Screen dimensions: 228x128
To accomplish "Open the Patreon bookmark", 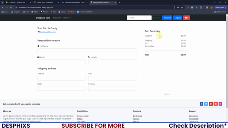I will [x=44, y=12].
